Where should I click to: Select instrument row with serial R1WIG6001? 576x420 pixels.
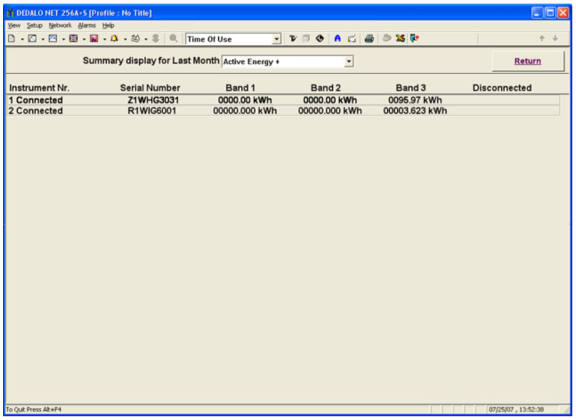click(x=152, y=111)
